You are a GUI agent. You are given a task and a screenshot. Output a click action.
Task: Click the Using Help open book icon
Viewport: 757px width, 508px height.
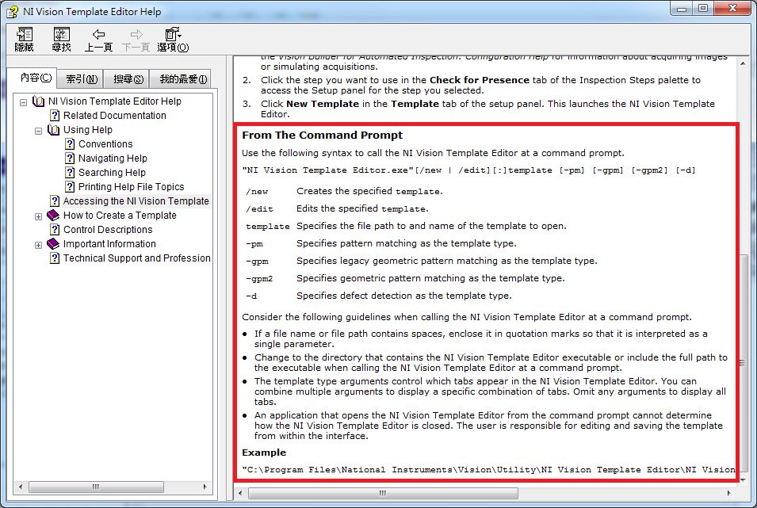(x=54, y=130)
